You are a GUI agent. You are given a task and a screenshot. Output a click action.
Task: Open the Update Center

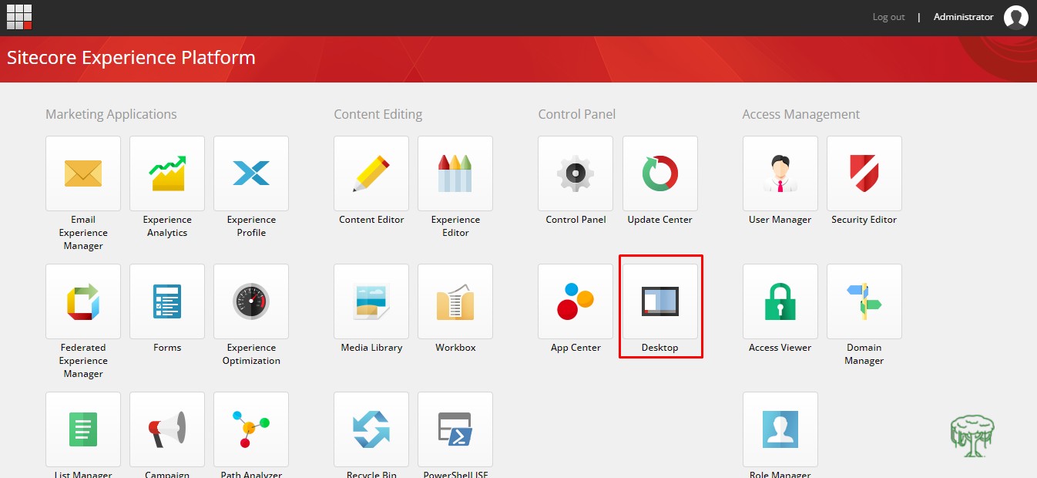point(660,173)
